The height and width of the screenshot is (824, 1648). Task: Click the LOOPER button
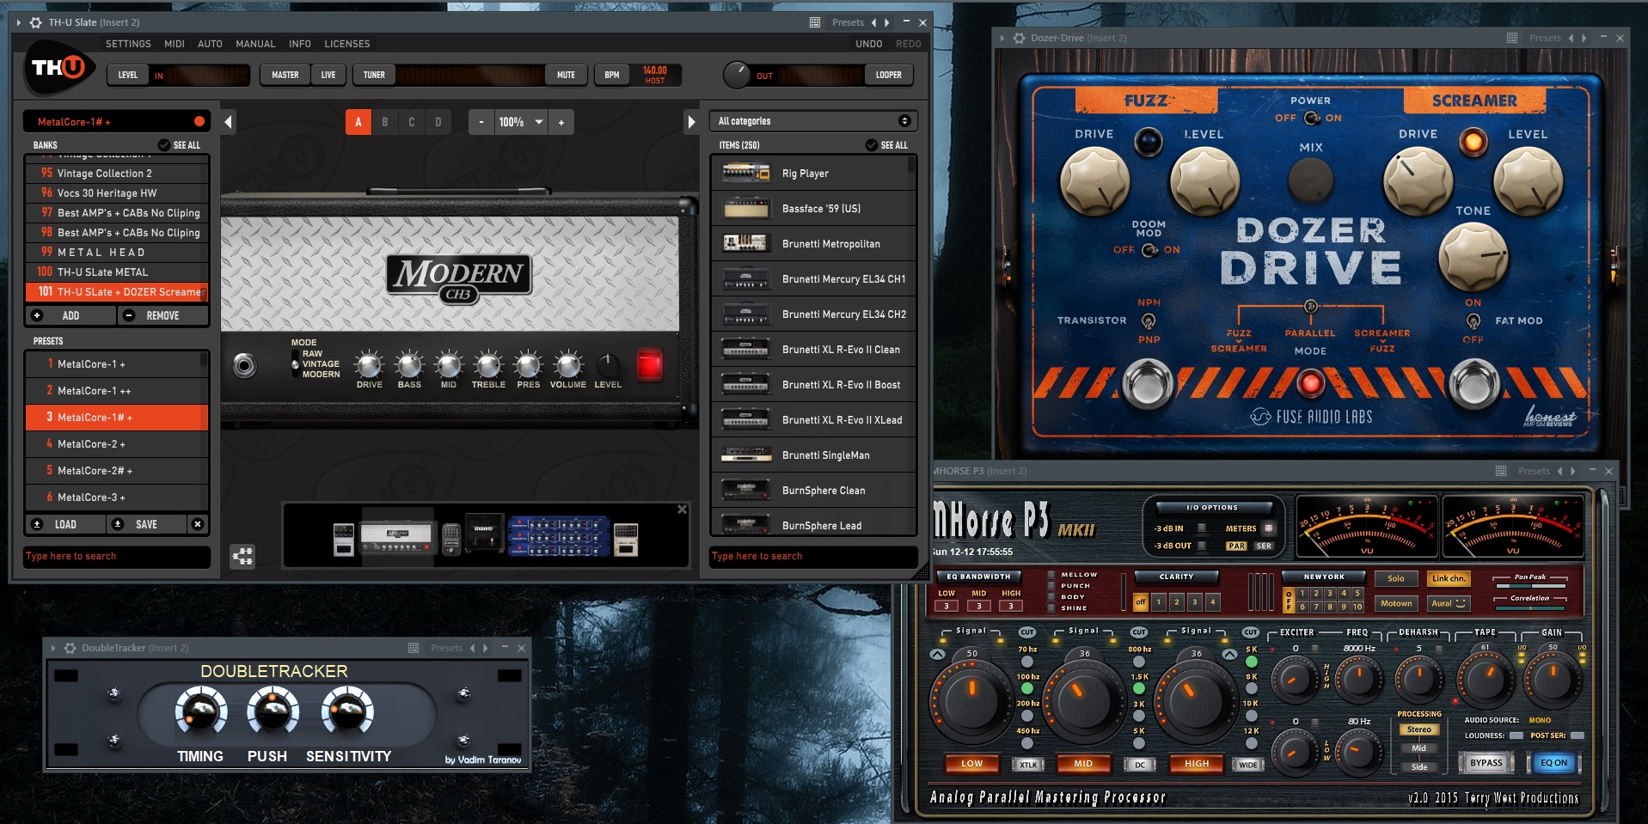click(889, 75)
